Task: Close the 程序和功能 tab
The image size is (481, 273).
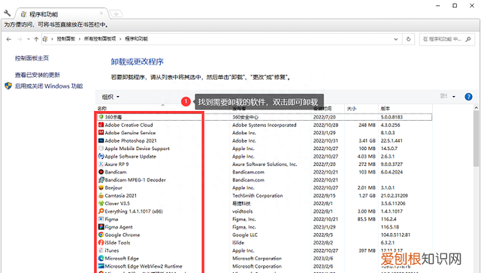Action: click(x=101, y=13)
